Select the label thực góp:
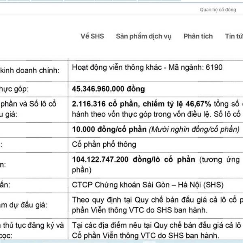This screenshot has width=243, height=243. coord(14,89)
